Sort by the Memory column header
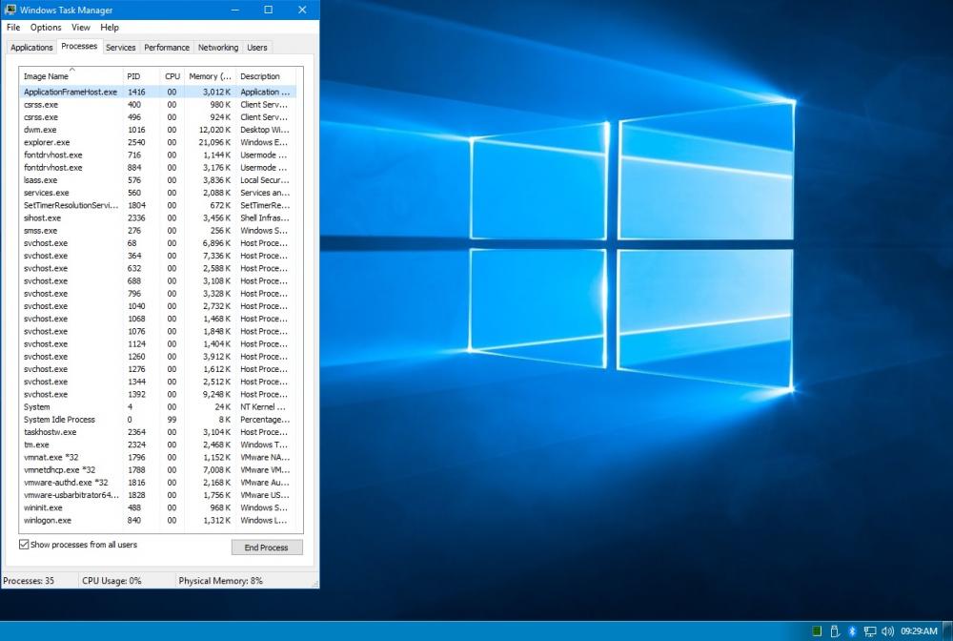Screen dimensions: 953x641 (x=210, y=76)
